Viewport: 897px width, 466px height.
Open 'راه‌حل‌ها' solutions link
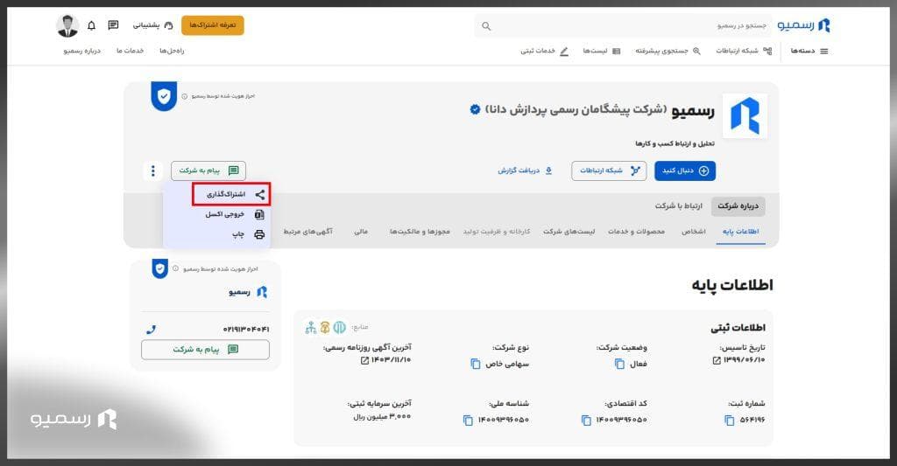(x=172, y=51)
